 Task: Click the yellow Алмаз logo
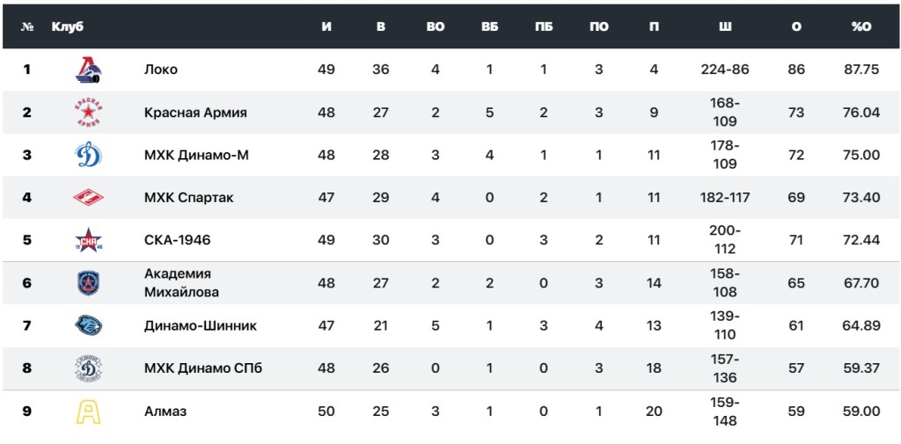89,411
